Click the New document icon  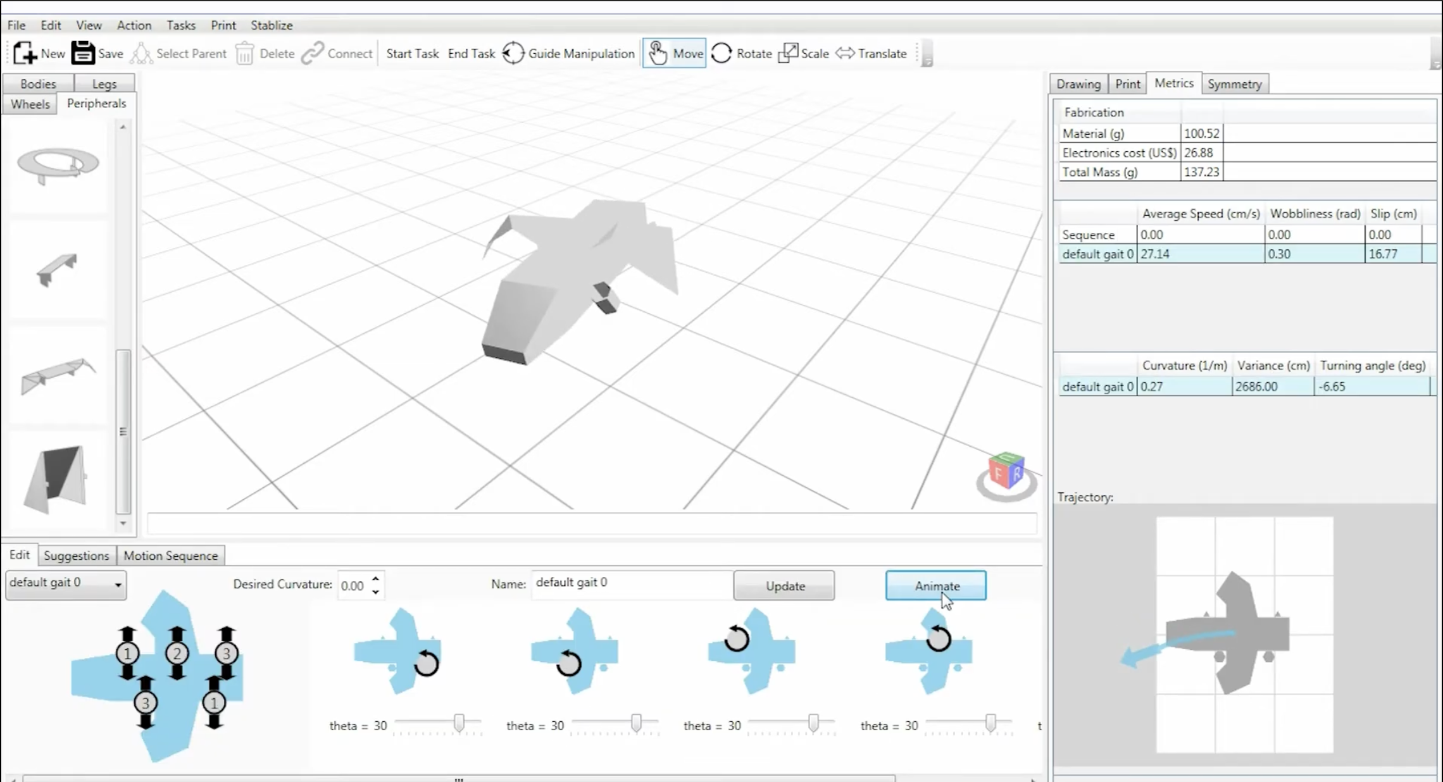click(25, 53)
